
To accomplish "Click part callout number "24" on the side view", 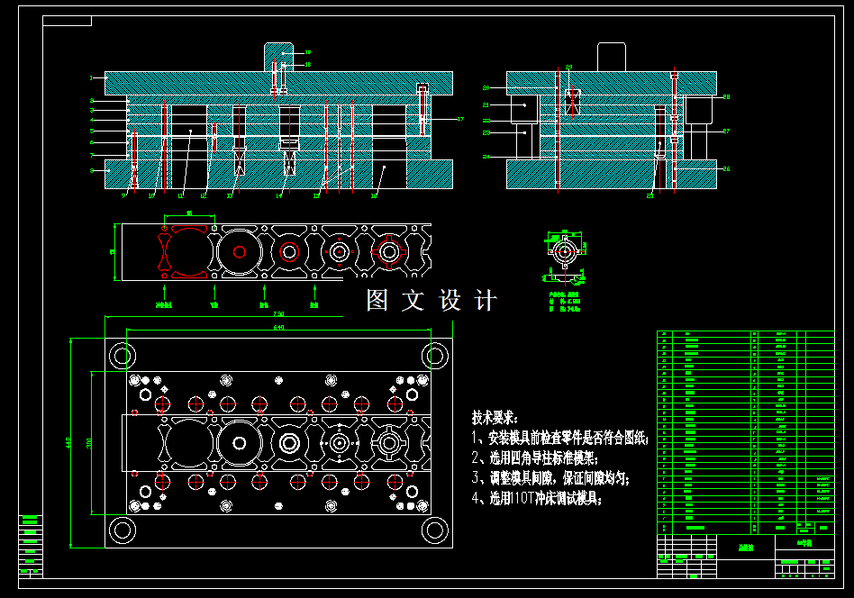I will coord(486,157).
